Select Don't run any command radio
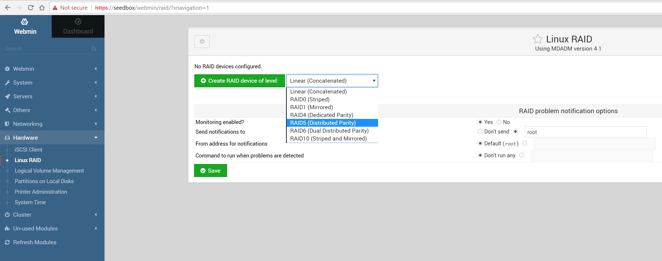This screenshot has height=261, width=662. pos(480,155)
